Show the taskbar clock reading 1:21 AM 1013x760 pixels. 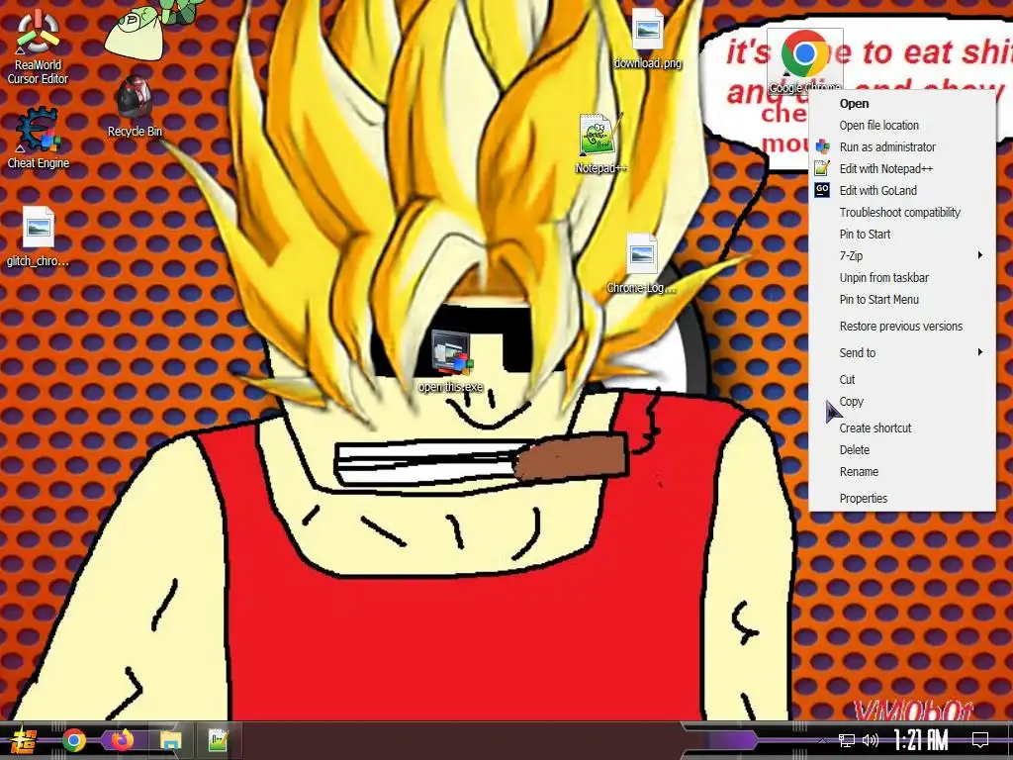pos(921,740)
